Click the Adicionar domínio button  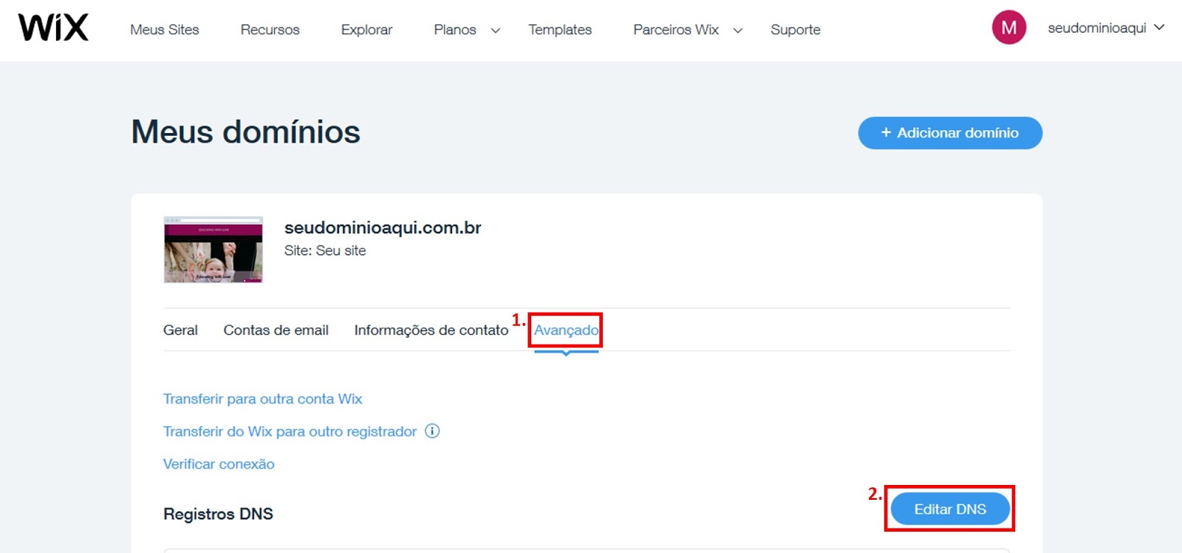click(950, 133)
